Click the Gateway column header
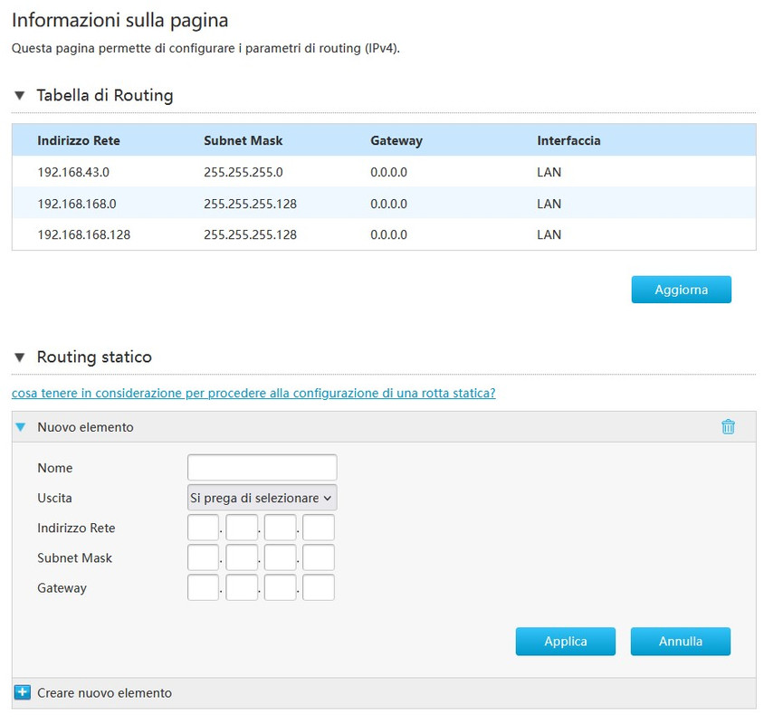This screenshot has width=764, height=724. click(396, 141)
